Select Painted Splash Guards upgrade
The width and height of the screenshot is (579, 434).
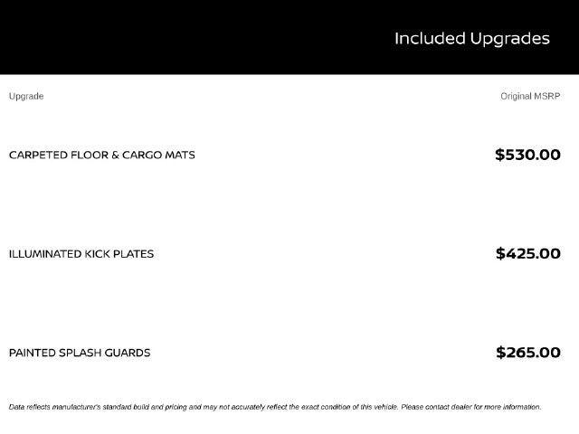(x=80, y=353)
